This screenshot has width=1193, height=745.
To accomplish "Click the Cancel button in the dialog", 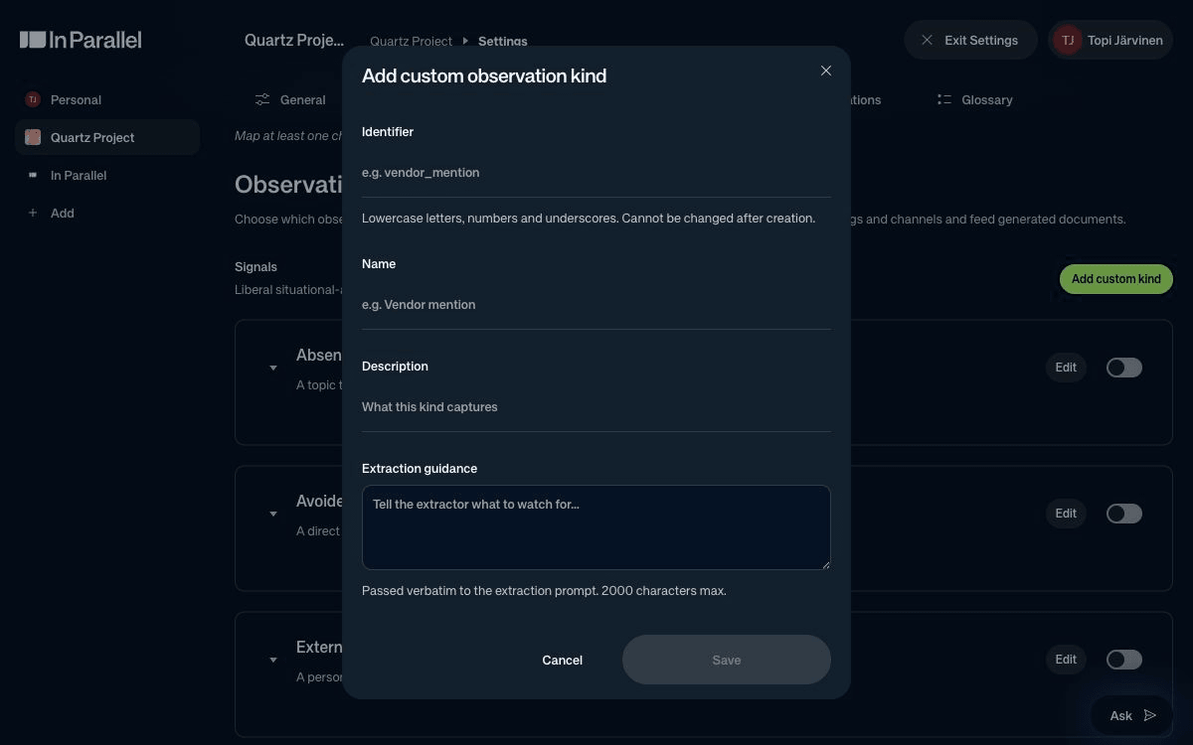I will point(563,660).
